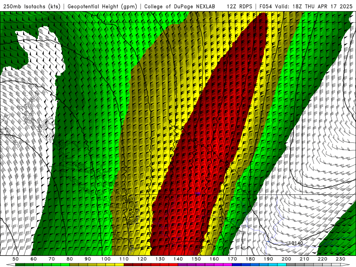Click the legend value '160'
This screenshot has width=356, height=267.
click(214, 259)
